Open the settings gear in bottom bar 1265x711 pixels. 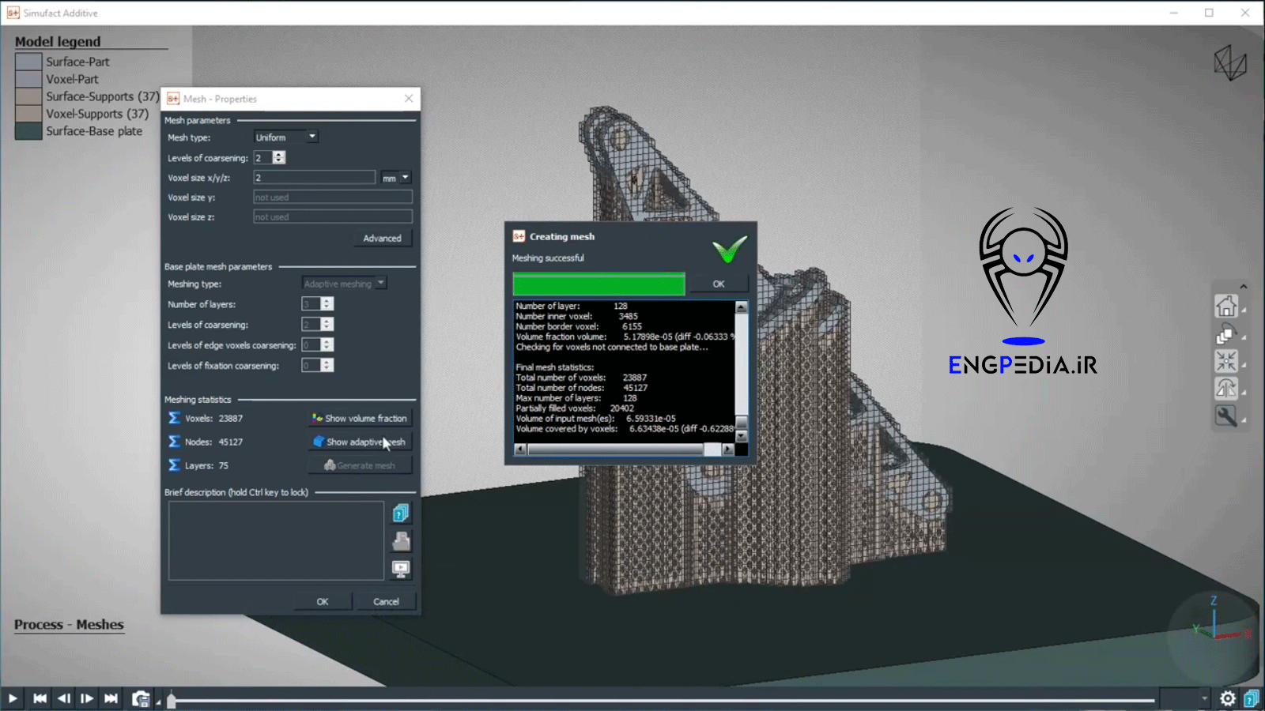(1228, 698)
